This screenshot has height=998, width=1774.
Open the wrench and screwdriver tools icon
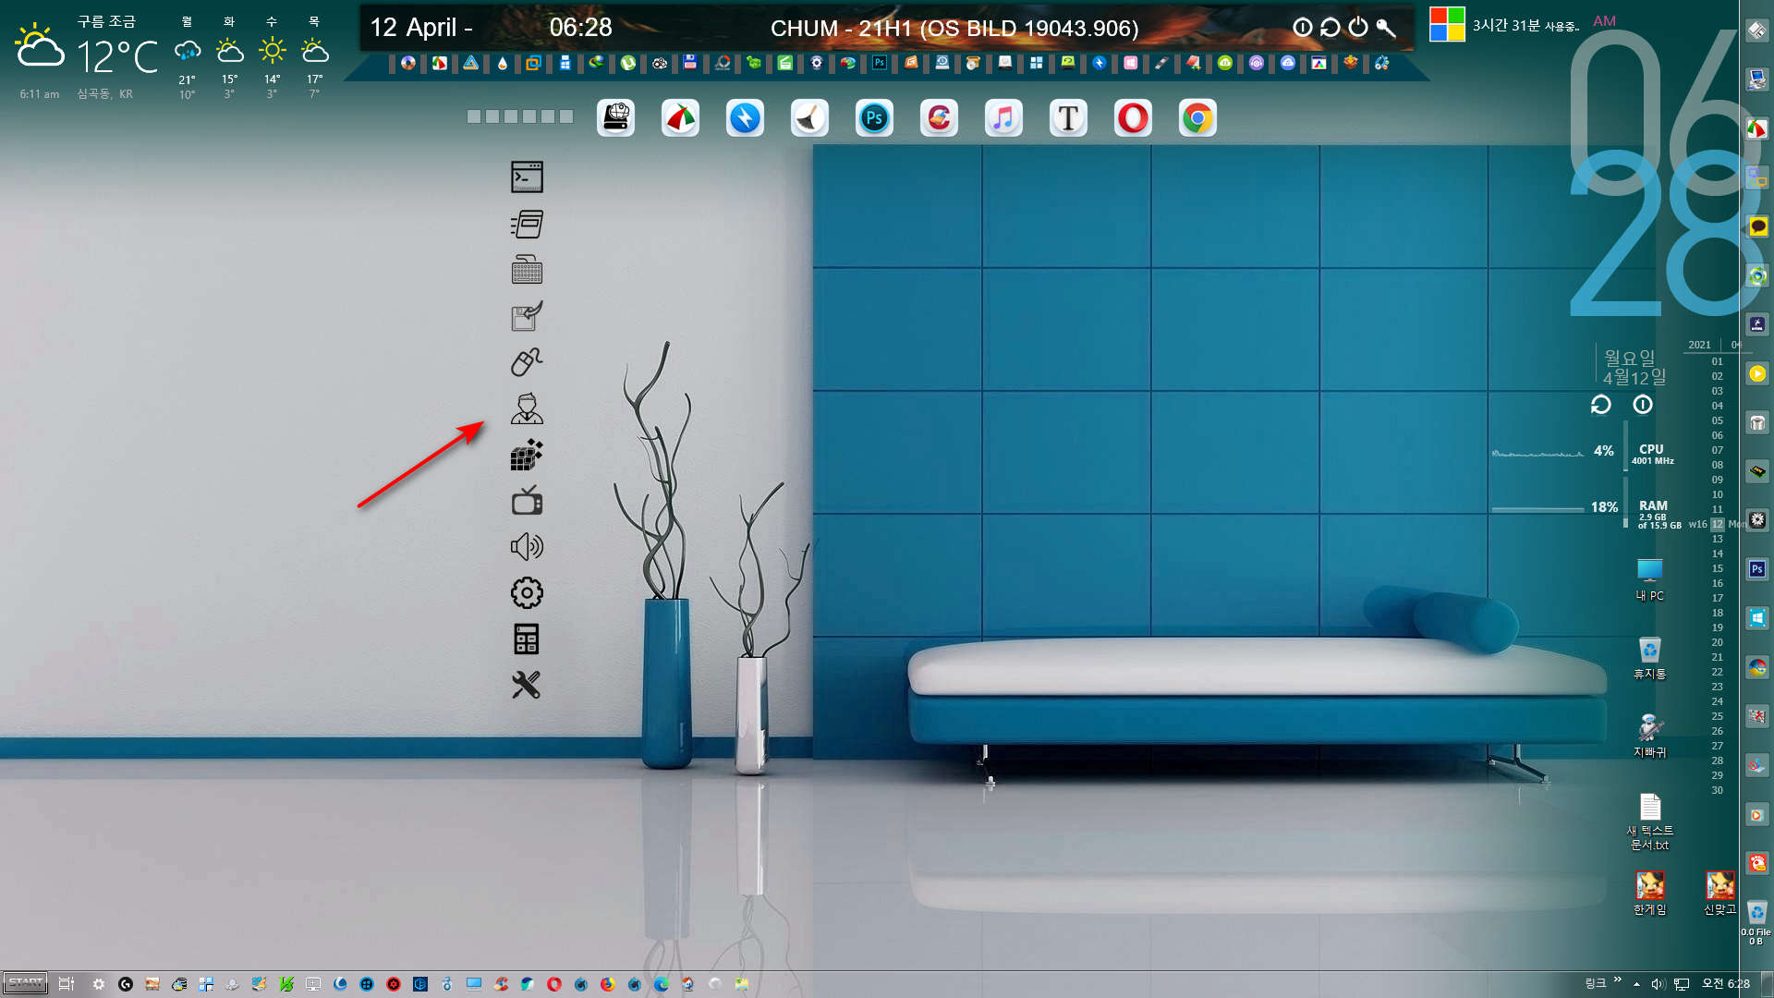point(527,685)
